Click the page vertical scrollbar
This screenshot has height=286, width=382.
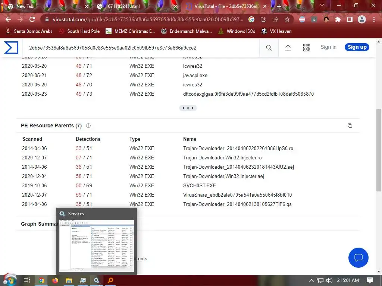click(x=379, y=150)
